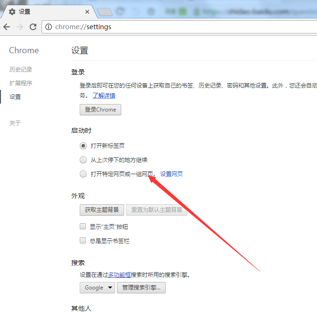
Task: Click the 启动时 section heading
Action: (x=81, y=130)
